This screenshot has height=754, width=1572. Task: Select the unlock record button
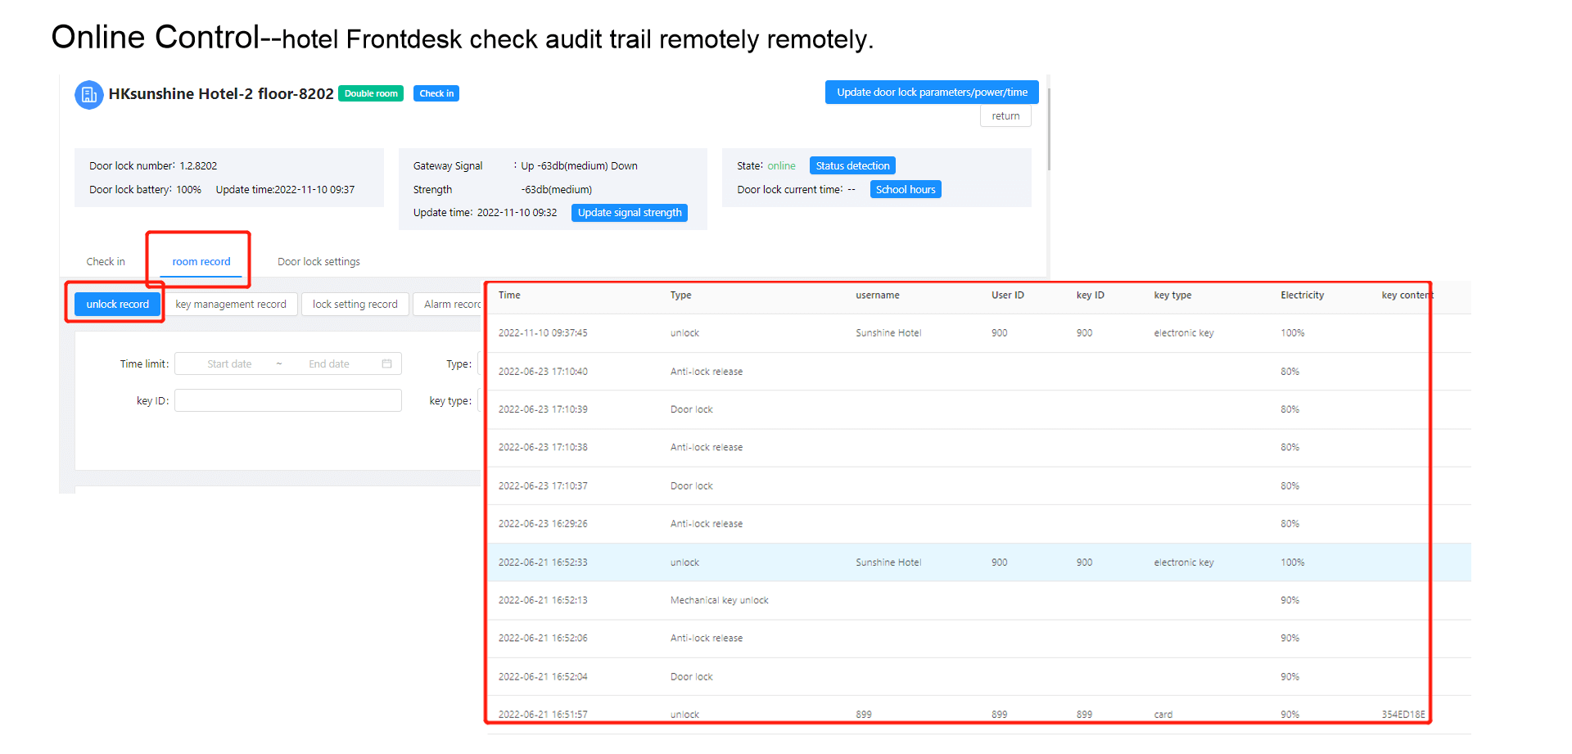click(117, 305)
